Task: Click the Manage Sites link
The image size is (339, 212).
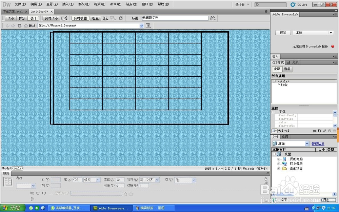Action: (318, 144)
